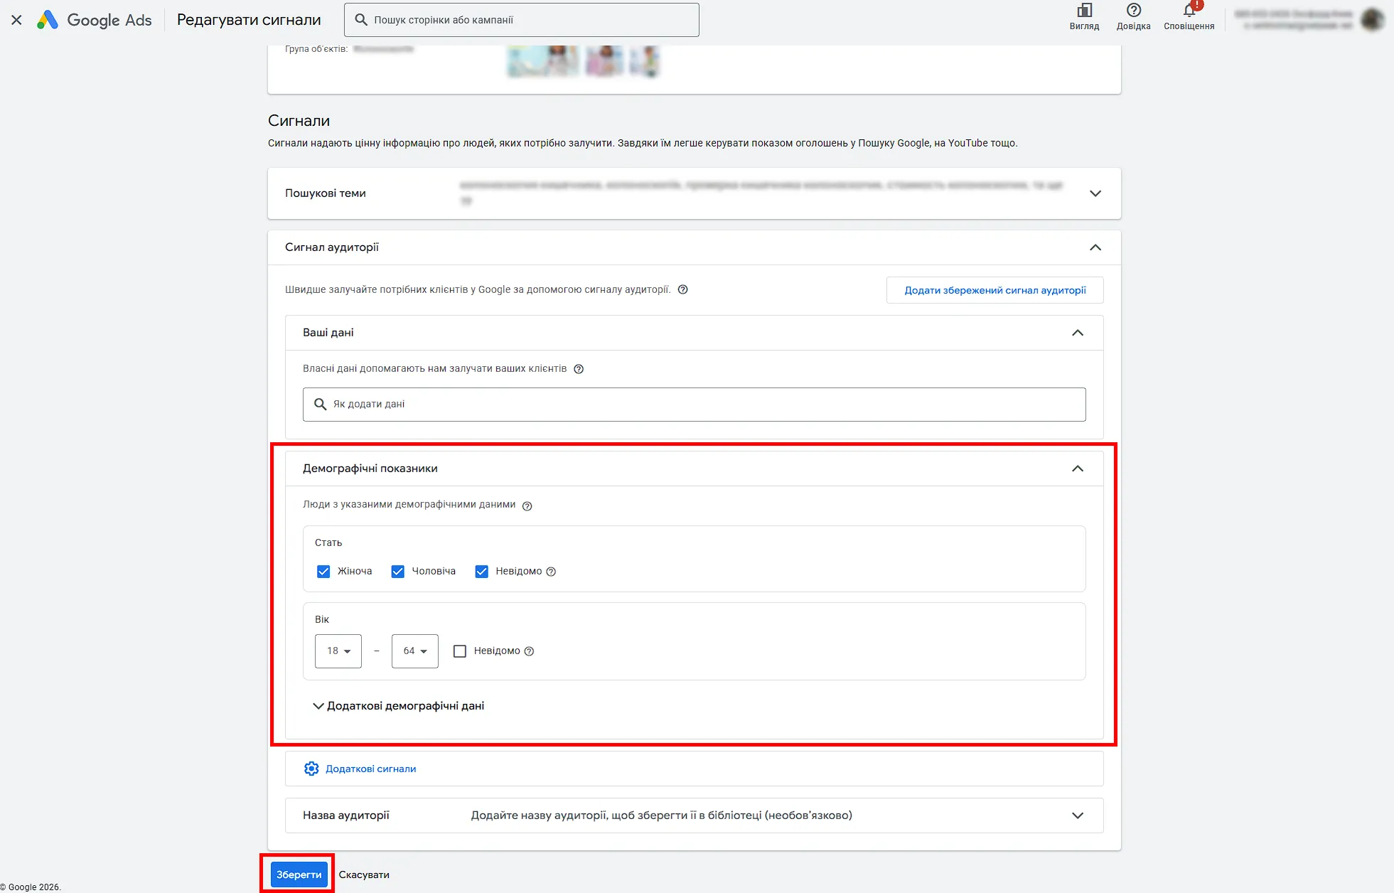Click the help icon next to the age Невідомо option
This screenshot has height=893, width=1394.
[x=529, y=651]
